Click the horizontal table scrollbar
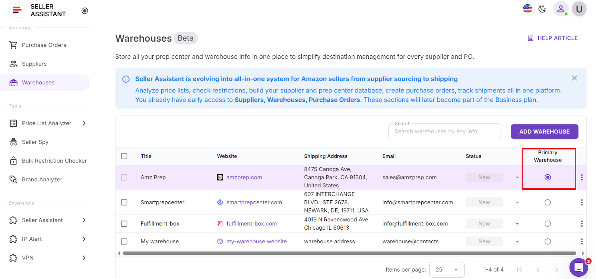 coord(349,253)
